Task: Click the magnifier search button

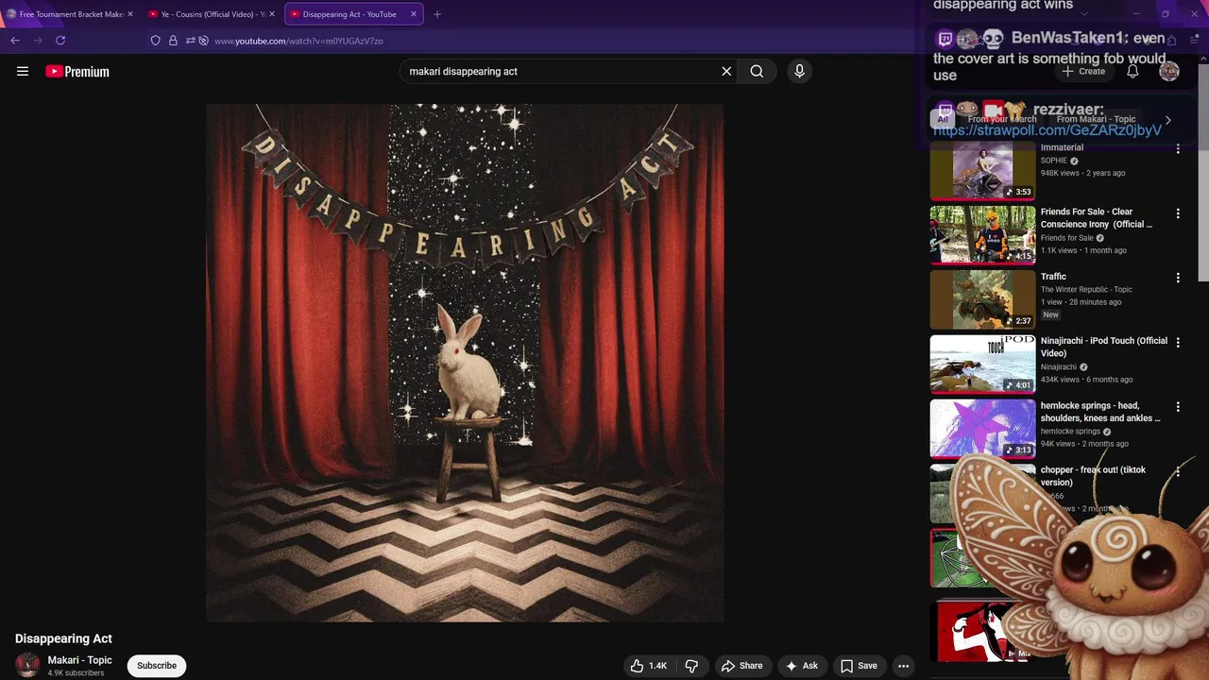Action: pos(757,71)
